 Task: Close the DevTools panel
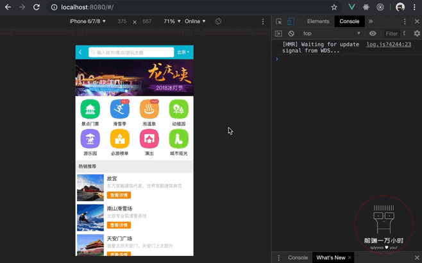[x=417, y=22]
